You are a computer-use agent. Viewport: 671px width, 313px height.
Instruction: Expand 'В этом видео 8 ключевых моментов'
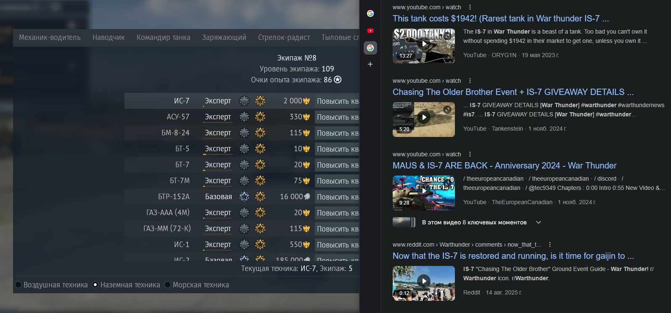click(539, 222)
